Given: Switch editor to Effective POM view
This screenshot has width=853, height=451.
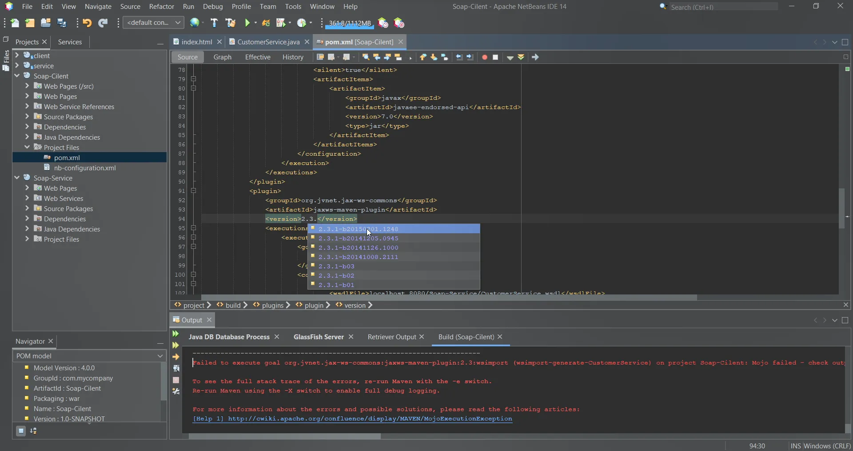Looking at the screenshot, I should click(x=258, y=57).
